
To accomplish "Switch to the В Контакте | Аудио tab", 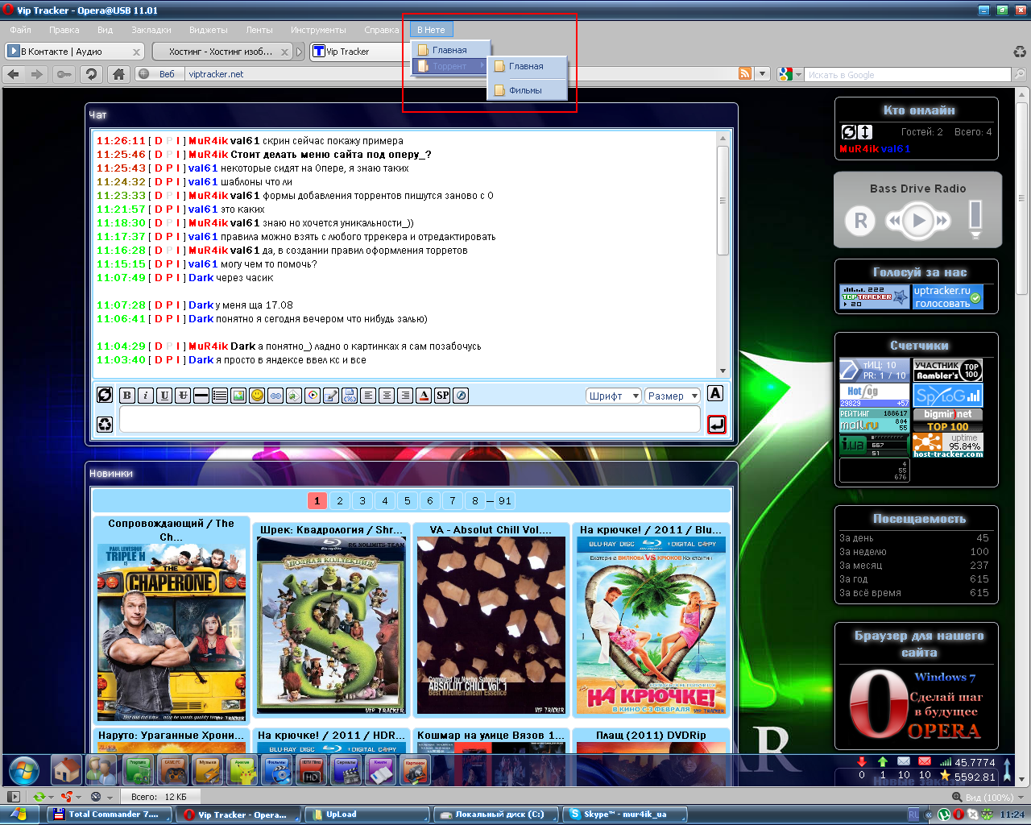I will click(72, 52).
